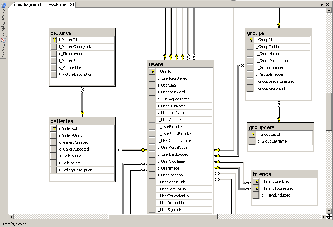Viewport: 333px width, 227px height.
Task: Click the key icon for i_GroupCatId
Action: click(252, 134)
